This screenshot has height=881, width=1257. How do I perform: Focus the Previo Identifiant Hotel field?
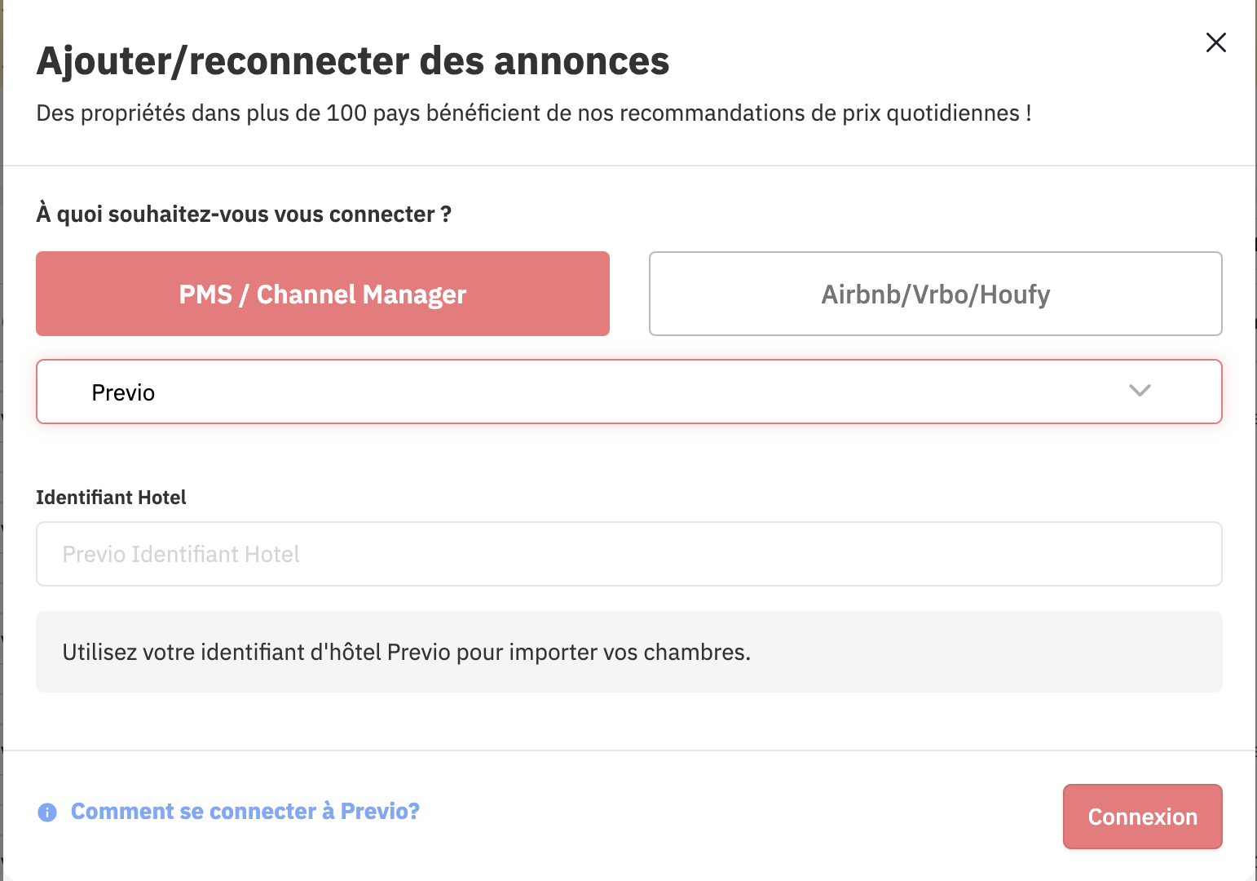coord(628,554)
